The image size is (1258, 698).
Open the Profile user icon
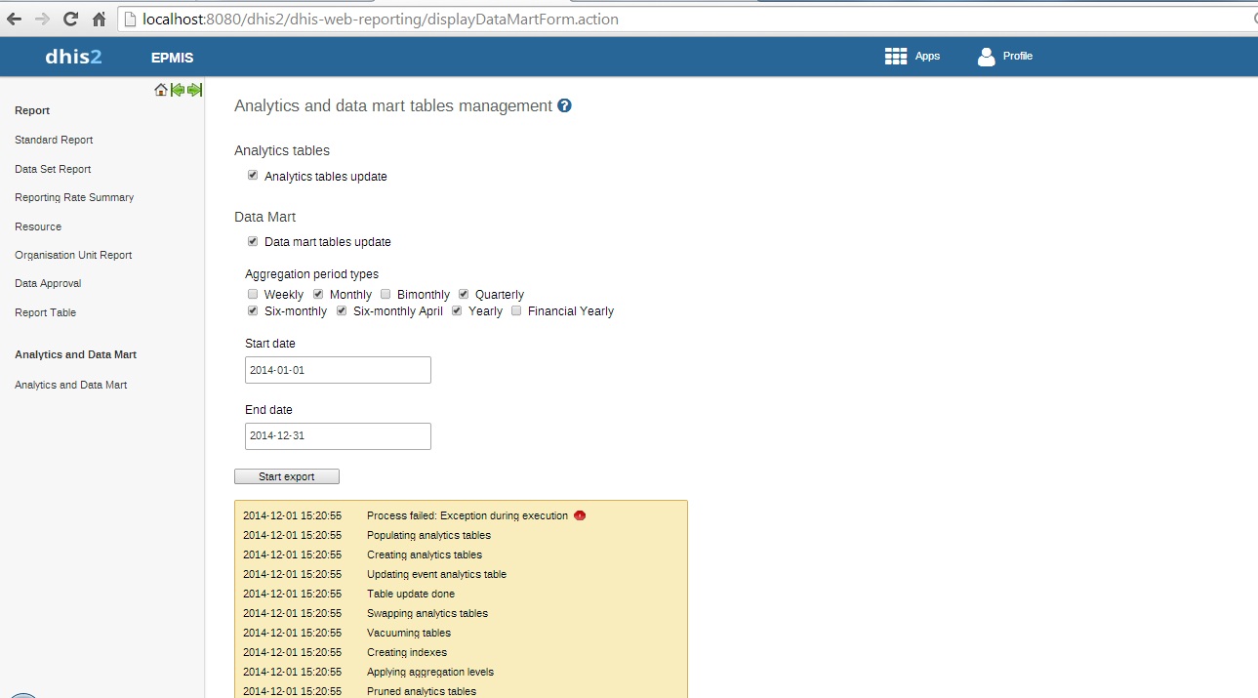click(x=987, y=57)
